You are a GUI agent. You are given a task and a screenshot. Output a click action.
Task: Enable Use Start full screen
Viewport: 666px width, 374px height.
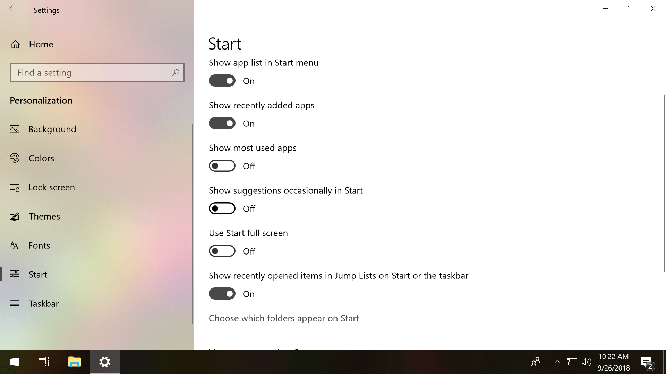coord(222,251)
